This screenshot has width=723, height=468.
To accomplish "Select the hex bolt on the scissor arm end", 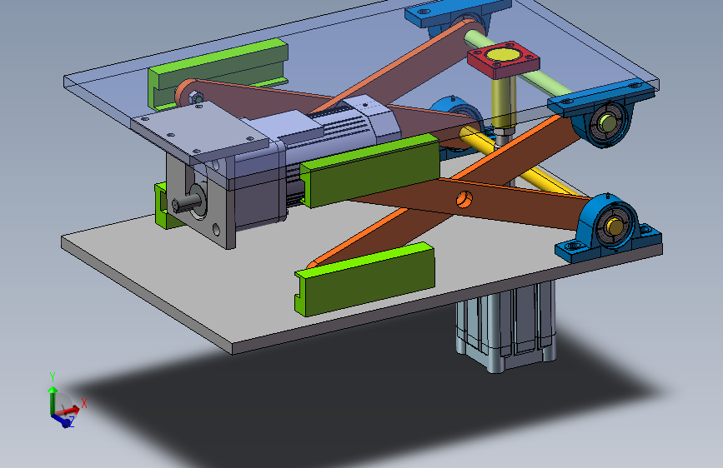I will 197,97.
